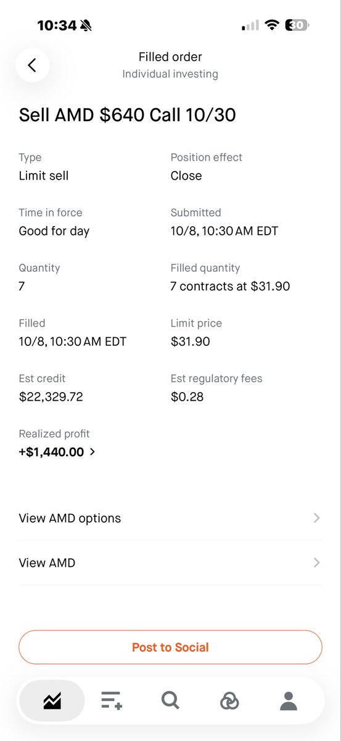Tap the Individual investing subtitle

point(170,74)
